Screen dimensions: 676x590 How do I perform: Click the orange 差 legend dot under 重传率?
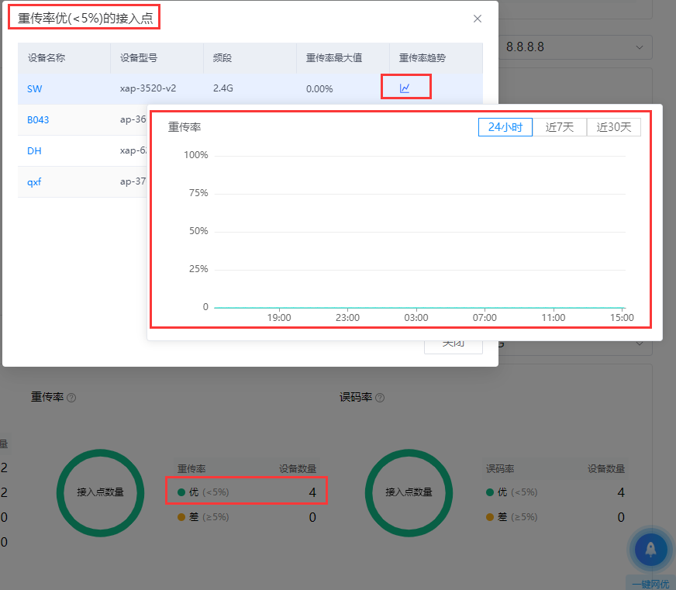coord(181,517)
